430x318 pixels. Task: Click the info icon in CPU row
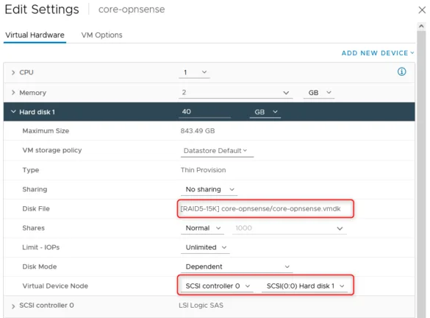tap(401, 71)
